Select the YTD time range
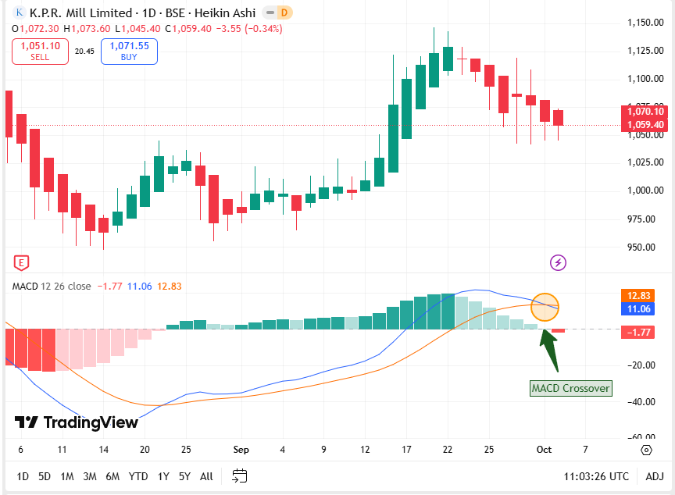Screen dimensions: 675x495 [x=138, y=476]
